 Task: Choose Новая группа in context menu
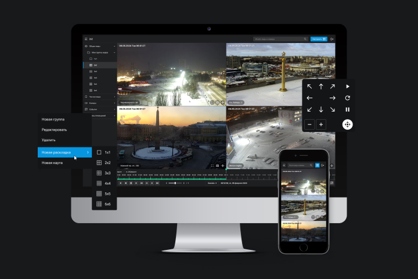point(65,119)
